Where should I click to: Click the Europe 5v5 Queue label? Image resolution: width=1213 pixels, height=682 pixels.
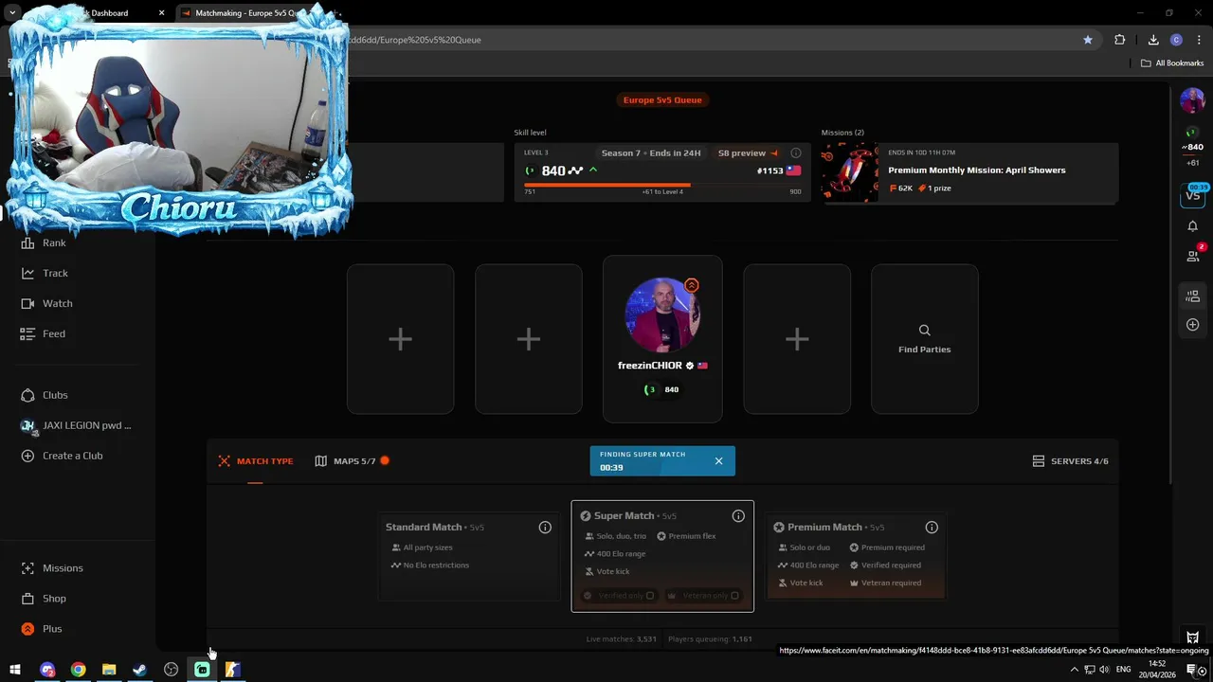coord(662,99)
